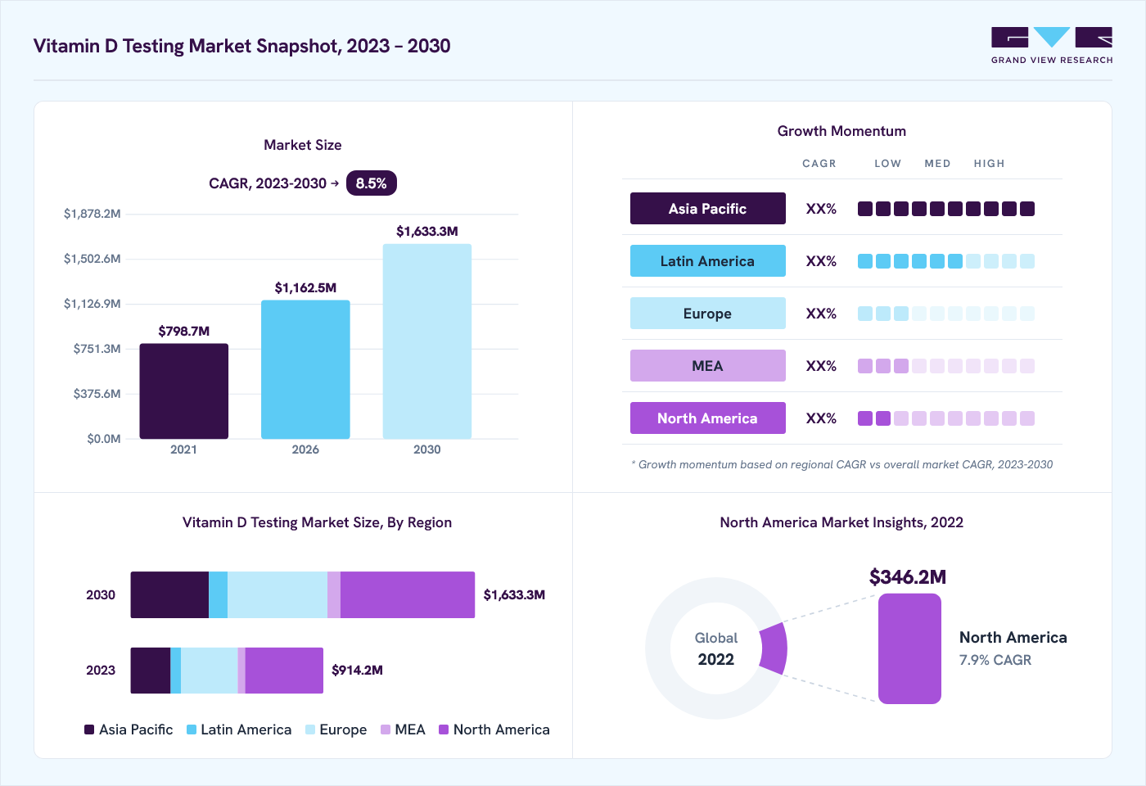This screenshot has width=1146, height=786.
Task: Click the $346.2M value
Action: coord(908,577)
